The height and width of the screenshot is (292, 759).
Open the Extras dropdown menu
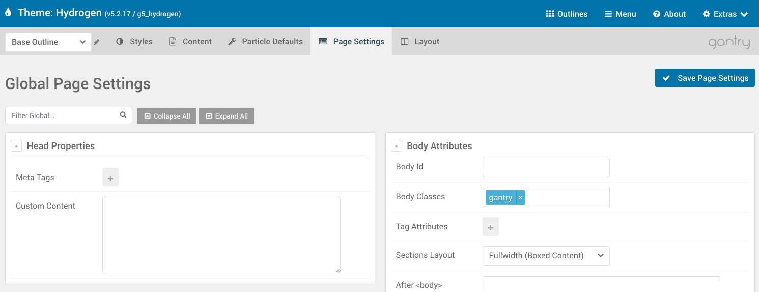(725, 14)
